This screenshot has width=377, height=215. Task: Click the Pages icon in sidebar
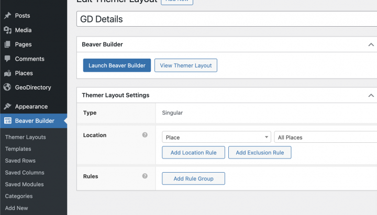(7, 44)
